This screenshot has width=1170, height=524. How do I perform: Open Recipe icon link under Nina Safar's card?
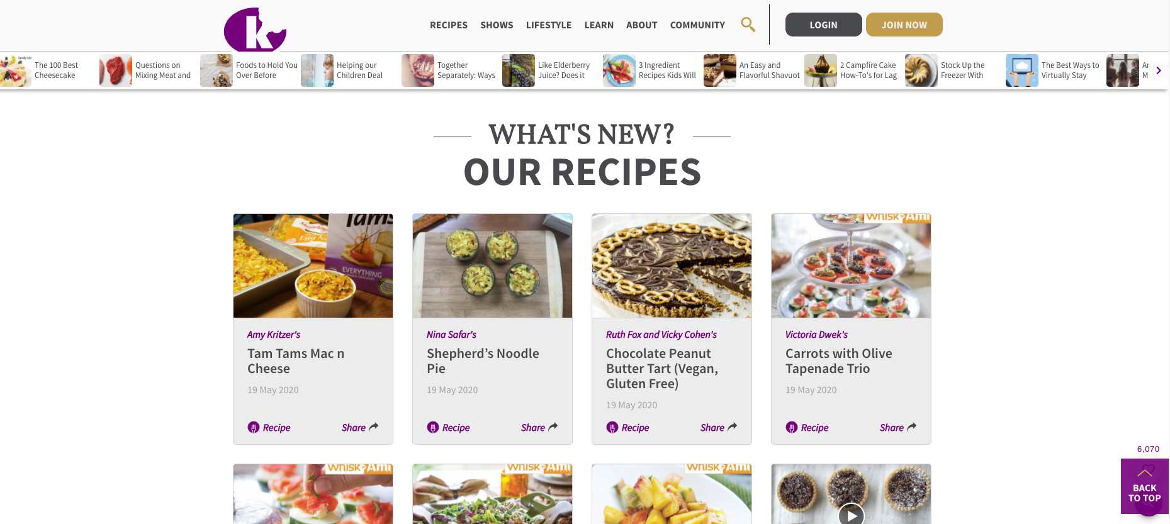[448, 428]
